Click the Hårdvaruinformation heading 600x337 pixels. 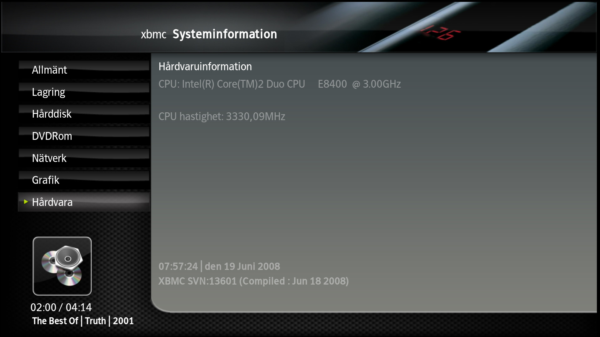tap(205, 66)
